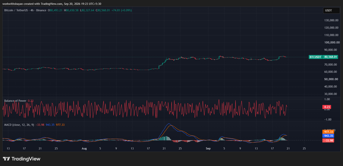Screen dimensions: 343x166
Task: Select the Sep label on time axis
Action: click(x=208, y=149)
